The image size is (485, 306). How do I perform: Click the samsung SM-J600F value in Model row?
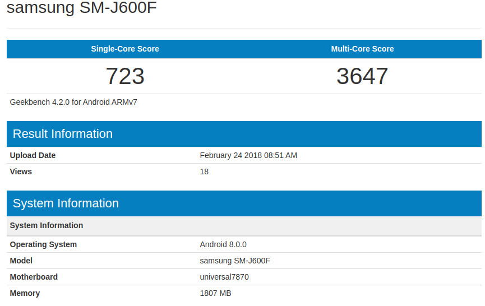click(x=235, y=261)
